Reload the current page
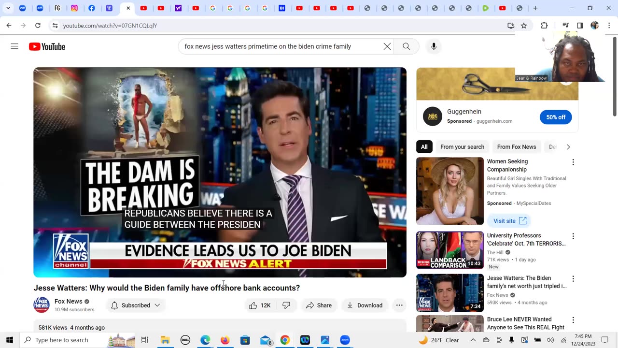This screenshot has height=348, width=618. [38, 26]
